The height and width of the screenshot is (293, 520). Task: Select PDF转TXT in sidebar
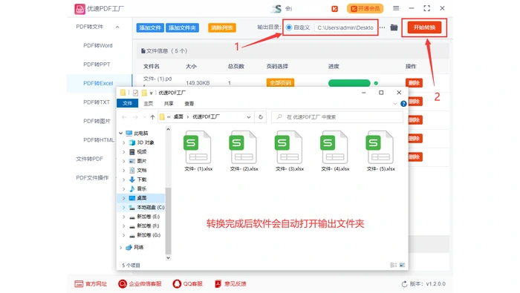point(96,102)
